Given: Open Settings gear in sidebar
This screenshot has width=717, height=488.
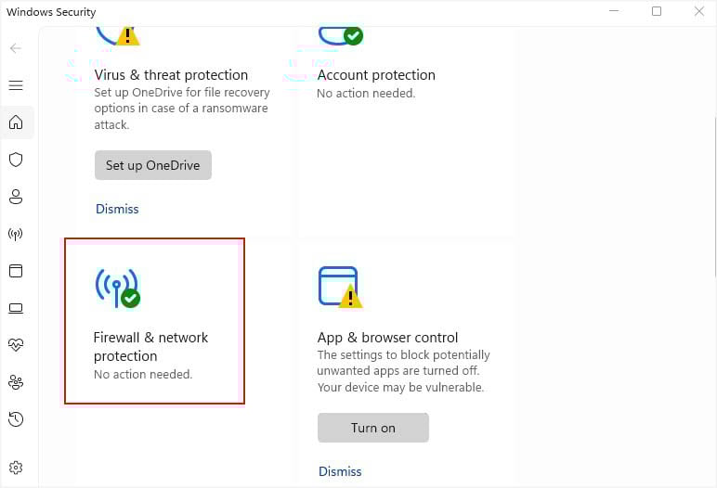Looking at the screenshot, I should tap(16, 468).
